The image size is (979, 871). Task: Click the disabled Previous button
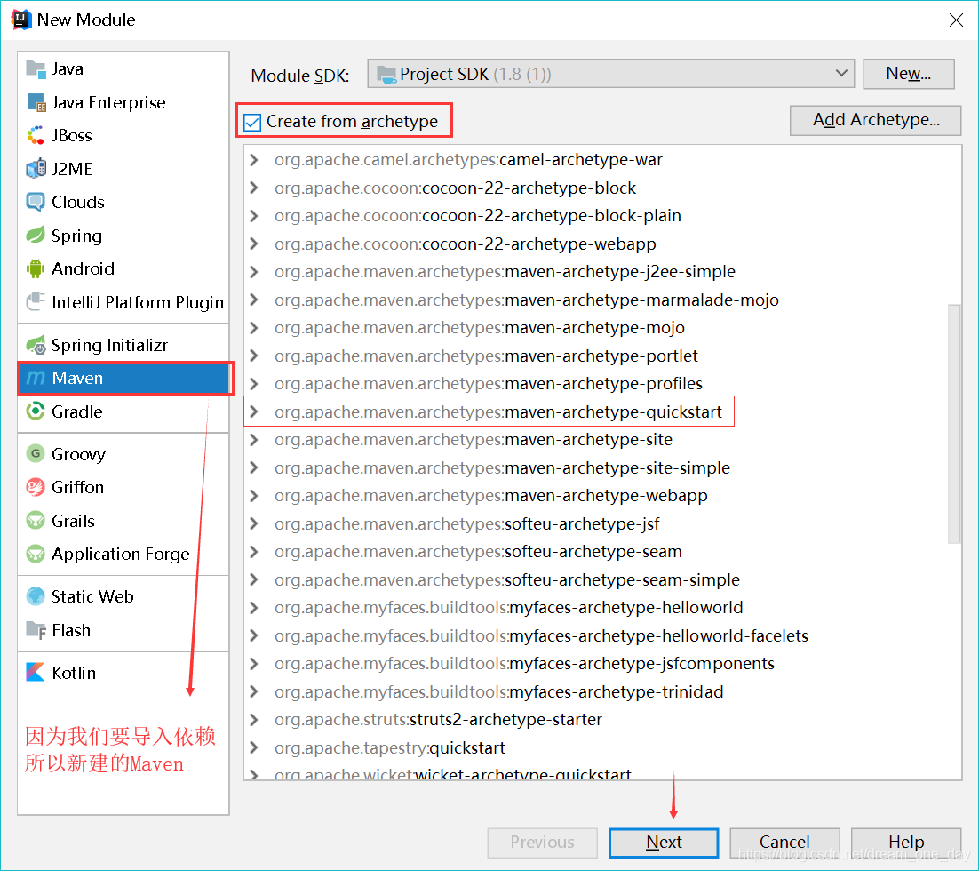(543, 843)
